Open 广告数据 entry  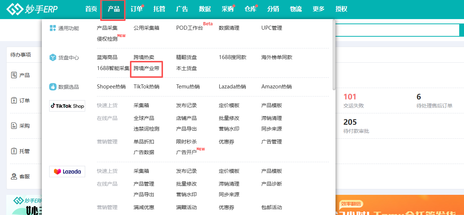144,152
